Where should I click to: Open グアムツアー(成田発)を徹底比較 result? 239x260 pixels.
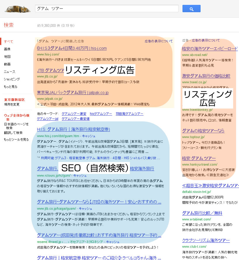pyautogui.click(x=99, y=235)
